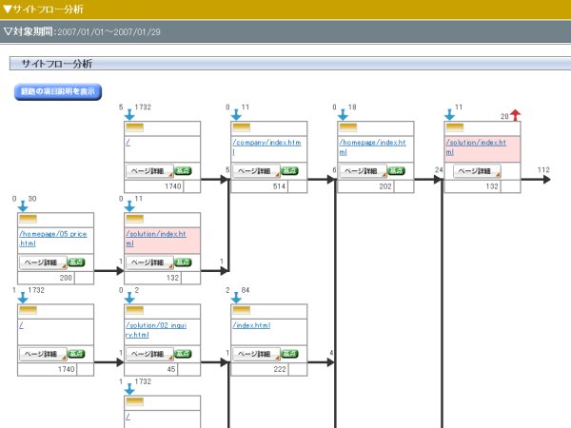571x428 pixels.
Task: Click green 基点 badge on /solution/02_inquiry.html node
Action: [182, 354]
